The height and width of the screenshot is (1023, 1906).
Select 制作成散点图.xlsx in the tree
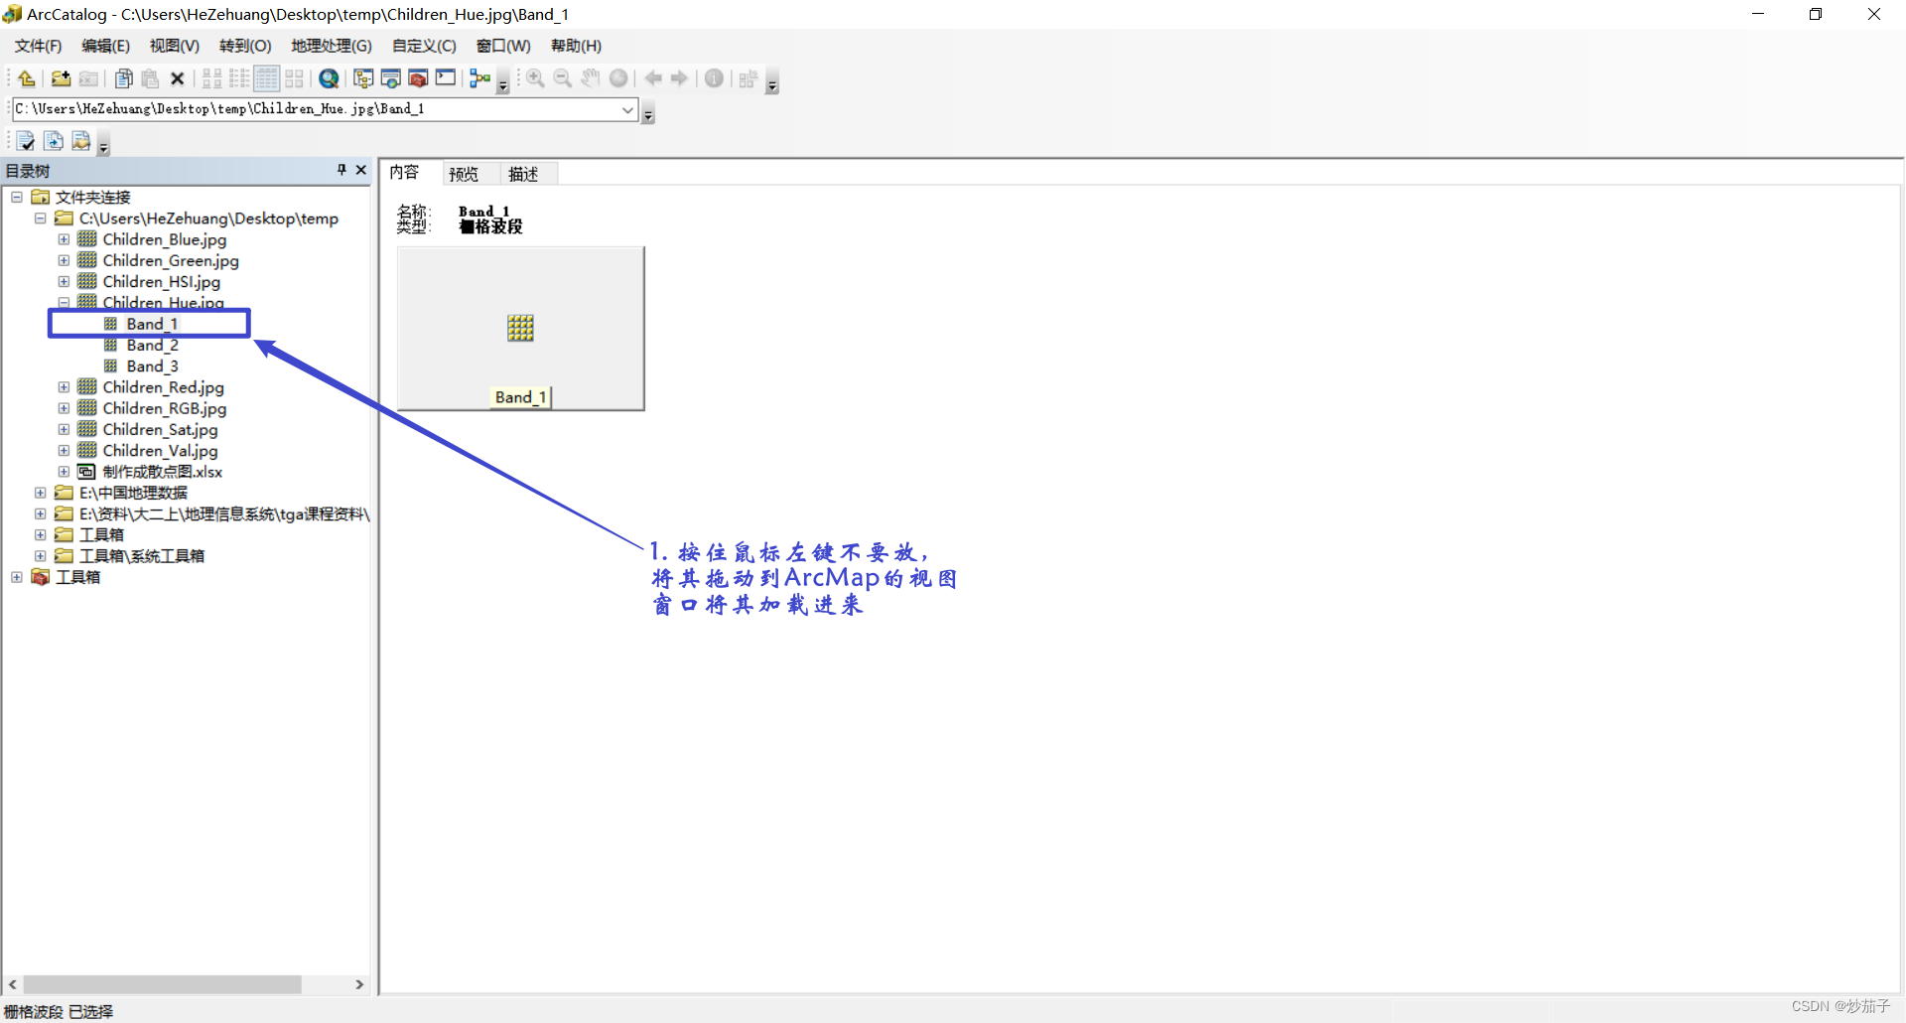point(163,472)
